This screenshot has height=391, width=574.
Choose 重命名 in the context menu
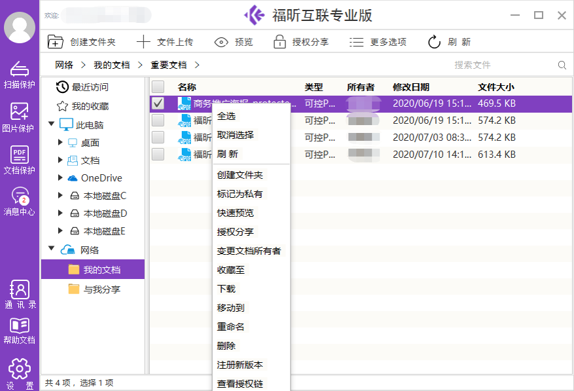tap(230, 327)
